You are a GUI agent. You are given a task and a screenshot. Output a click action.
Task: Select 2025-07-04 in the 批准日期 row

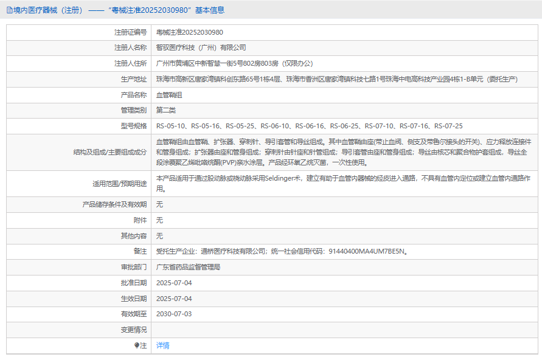coord(174,283)
